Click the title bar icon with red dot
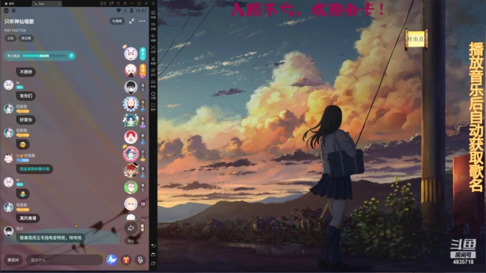Screen dimensions: 486x273 point(111,3)
